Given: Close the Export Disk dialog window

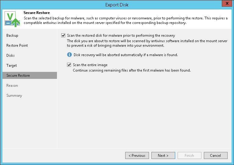Looking at the screenshot, I should tap(226, 4).
